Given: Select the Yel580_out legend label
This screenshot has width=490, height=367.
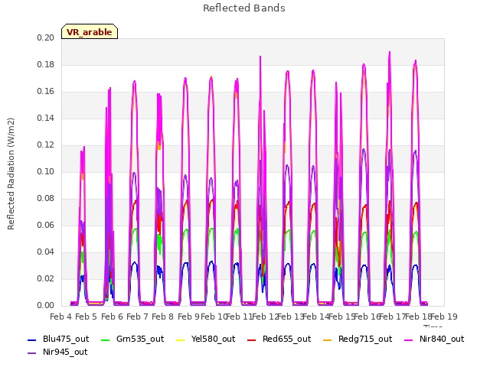Looking at the screenshot, I should (x=213, y=339).
